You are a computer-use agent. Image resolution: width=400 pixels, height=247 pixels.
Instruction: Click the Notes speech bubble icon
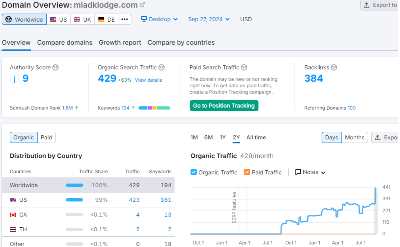298,172
